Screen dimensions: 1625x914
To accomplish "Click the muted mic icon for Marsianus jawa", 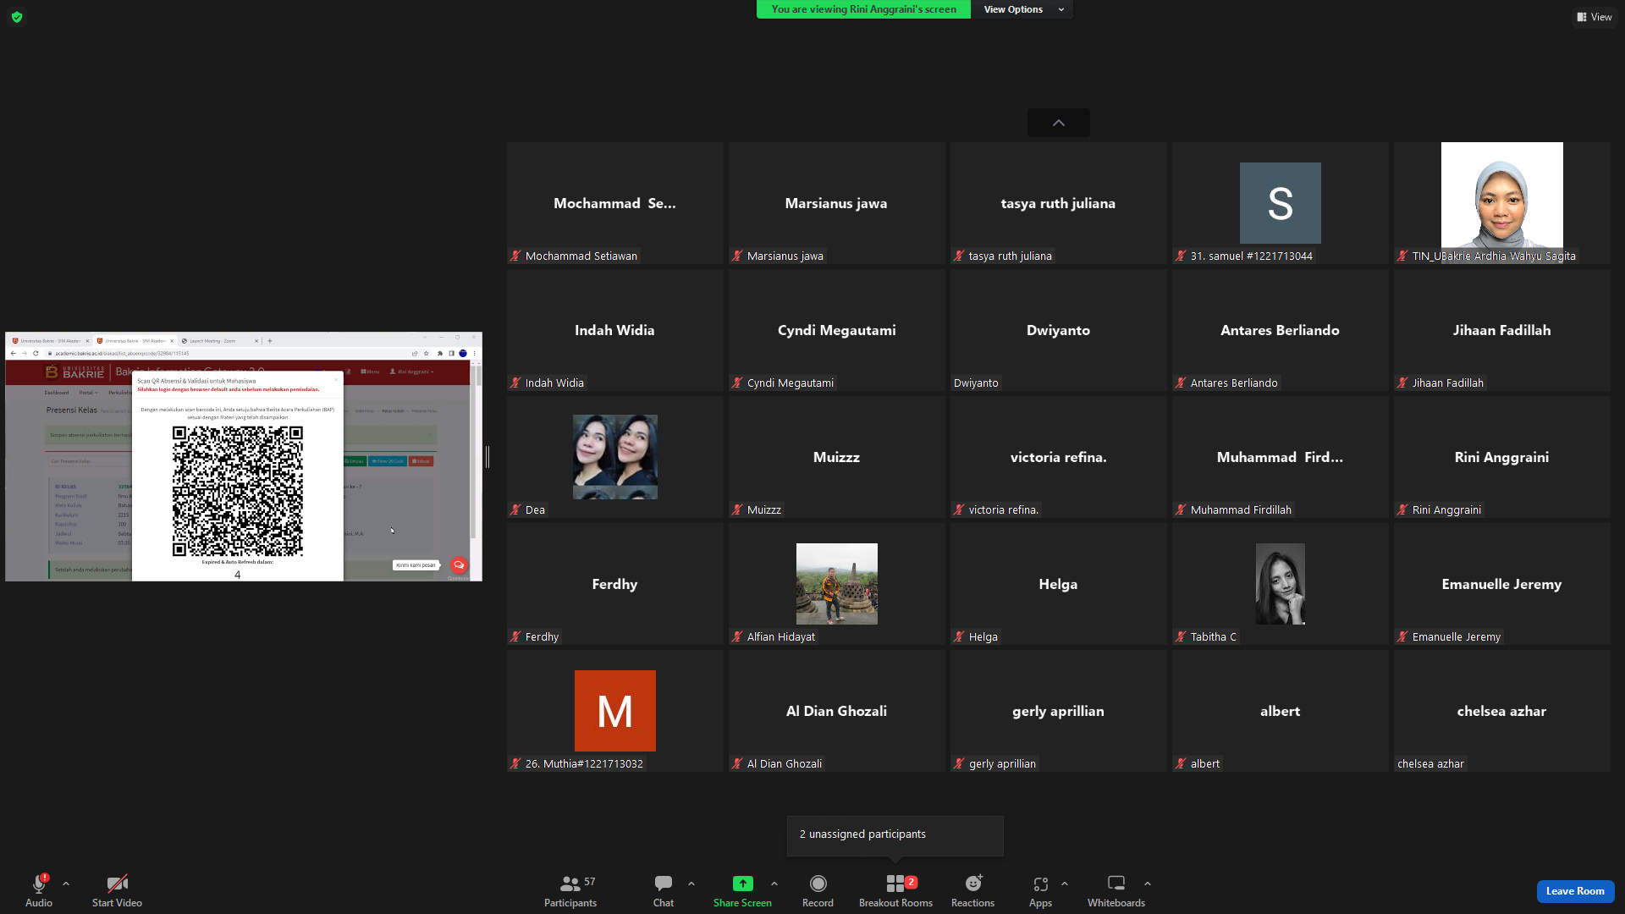I will (737, 256).
